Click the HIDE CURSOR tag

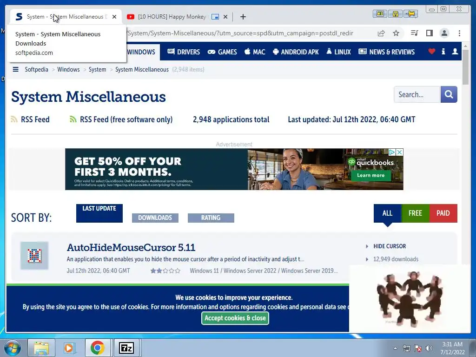point(390,246)
